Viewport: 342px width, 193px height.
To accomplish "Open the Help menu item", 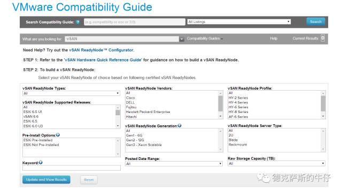I will [274, 38].
